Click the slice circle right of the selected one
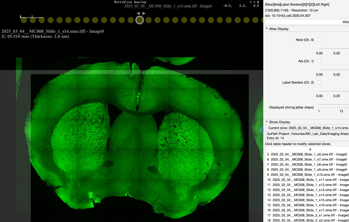Image resolution: width=349 pixels, height=222 pixels. tap(149, 20)
